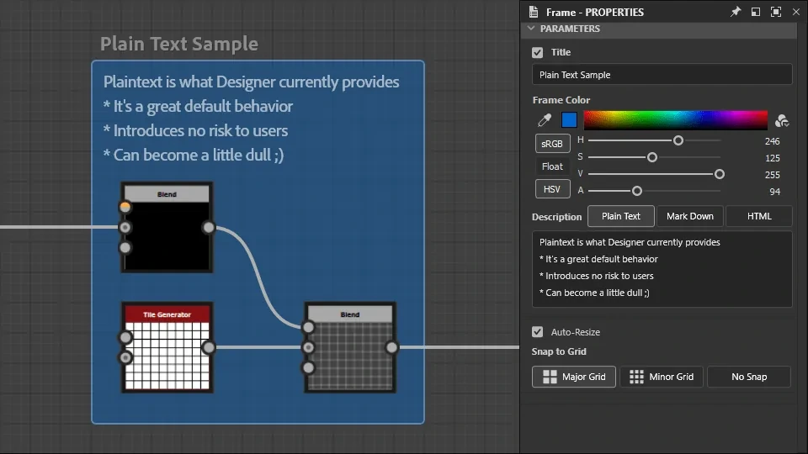Click the alpha value 94

click(774, 192)
